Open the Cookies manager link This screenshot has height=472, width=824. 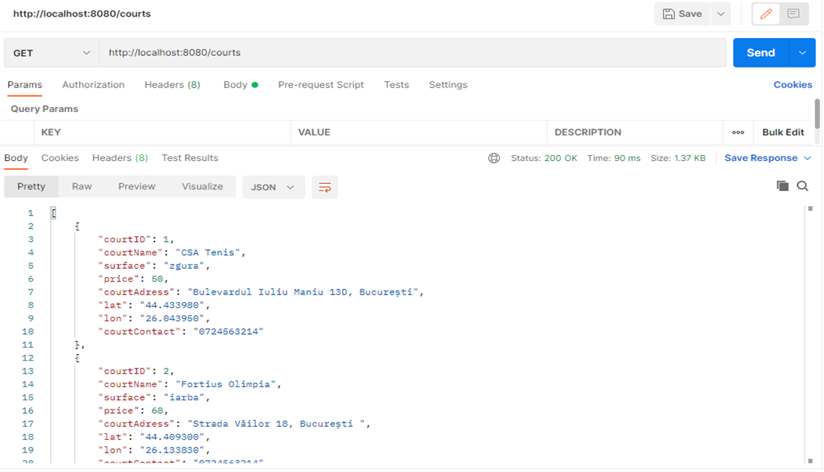point(792,85)
